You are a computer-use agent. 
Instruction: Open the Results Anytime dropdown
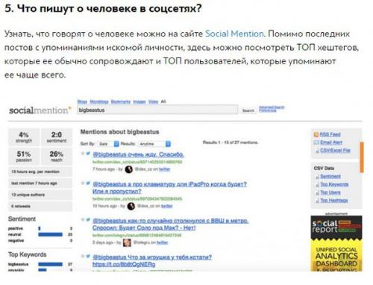pyautogui.click(x=154, y=144)
